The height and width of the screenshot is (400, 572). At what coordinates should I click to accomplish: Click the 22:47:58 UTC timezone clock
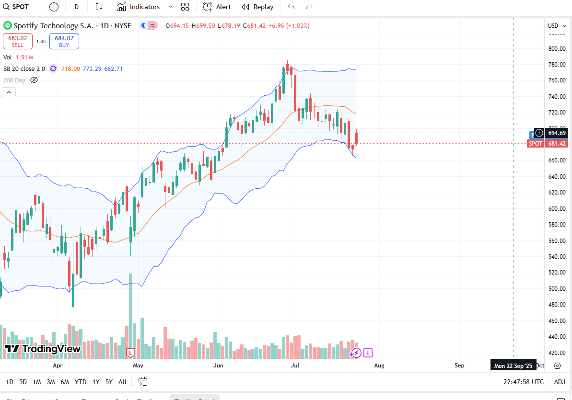pyautogui.click(x=524, y=382)
